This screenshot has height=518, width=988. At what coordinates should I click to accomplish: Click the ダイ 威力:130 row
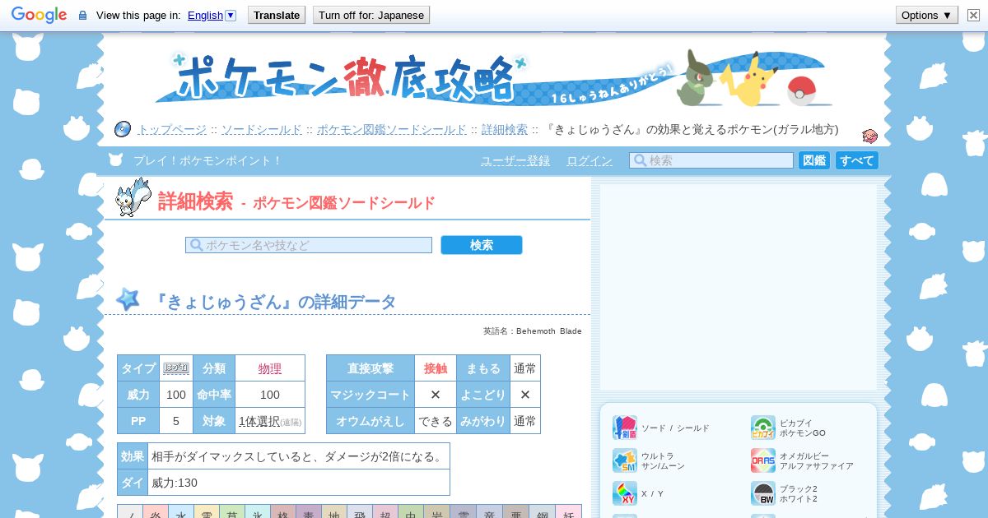(x=283, y=483)
